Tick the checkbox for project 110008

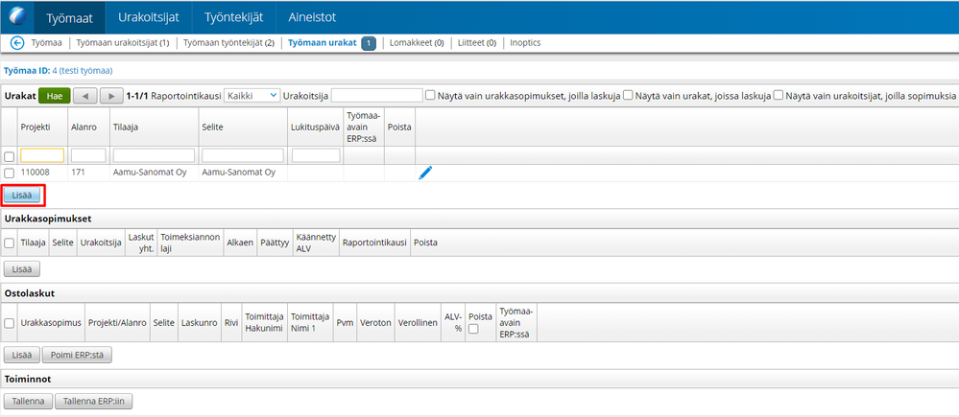tap(10, 173)
